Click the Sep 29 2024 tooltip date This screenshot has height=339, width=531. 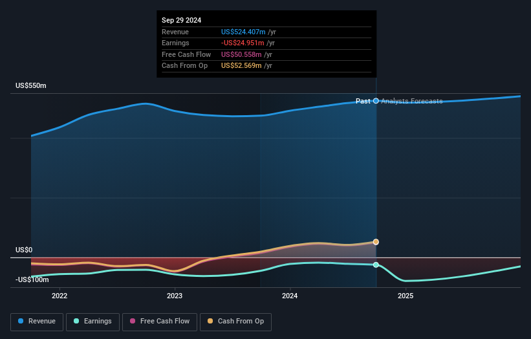[182, 20]
